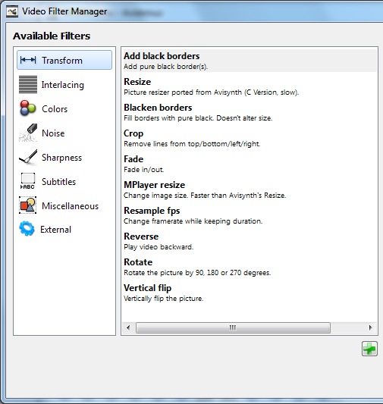Click 'Fill borders with pure black' description
Image resolution: width=383 pixels, height=404 pixels.
point(169,118)
